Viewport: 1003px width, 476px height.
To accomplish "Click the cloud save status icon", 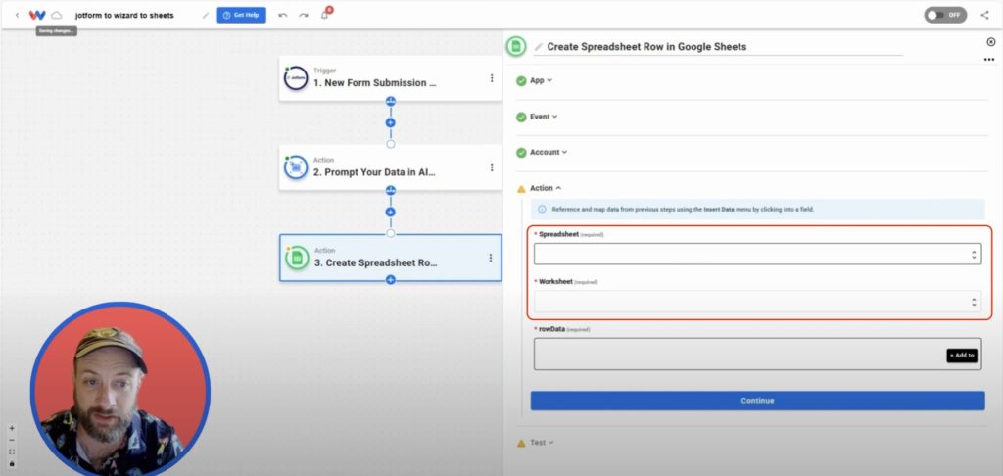I will click(56, 15).
